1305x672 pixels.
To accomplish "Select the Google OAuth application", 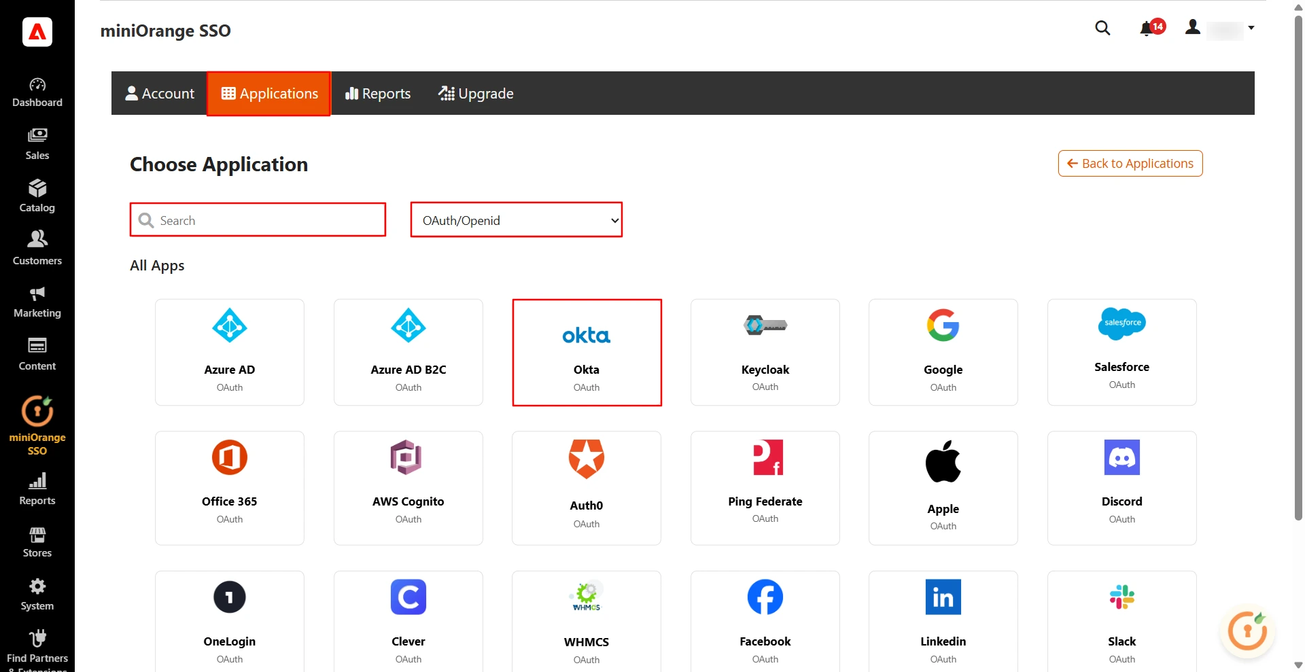I will [943, 353].
